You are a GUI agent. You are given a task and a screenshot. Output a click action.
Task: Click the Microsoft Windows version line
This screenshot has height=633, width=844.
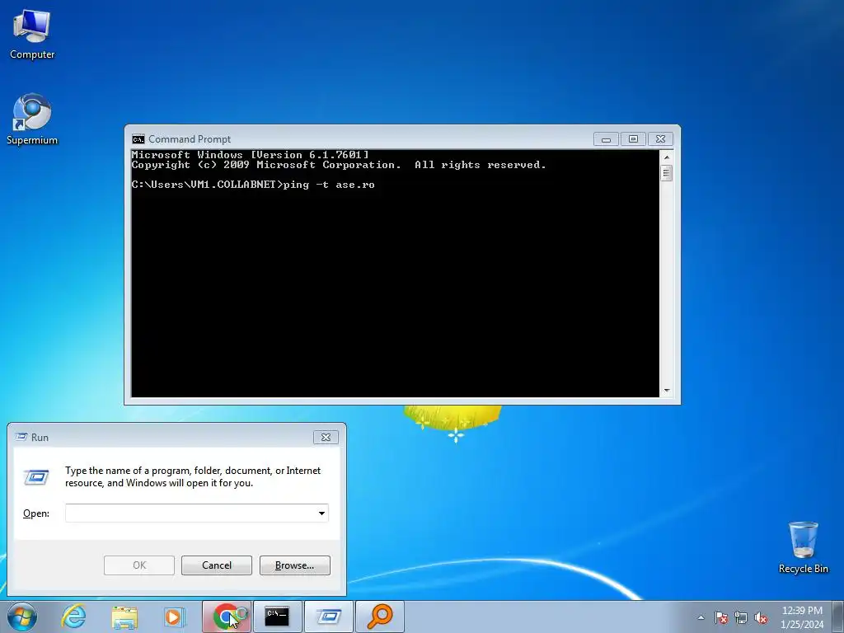(x=251, y=155)
